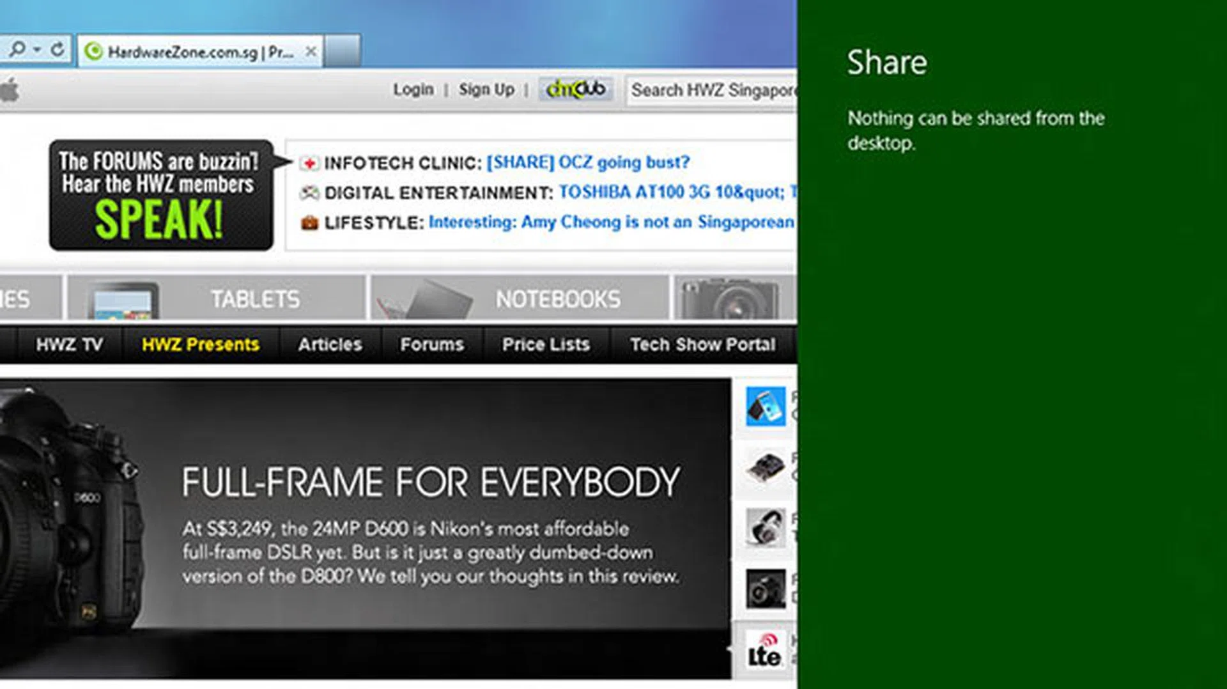Click the browser refresh icon

(x=58, y=50)
